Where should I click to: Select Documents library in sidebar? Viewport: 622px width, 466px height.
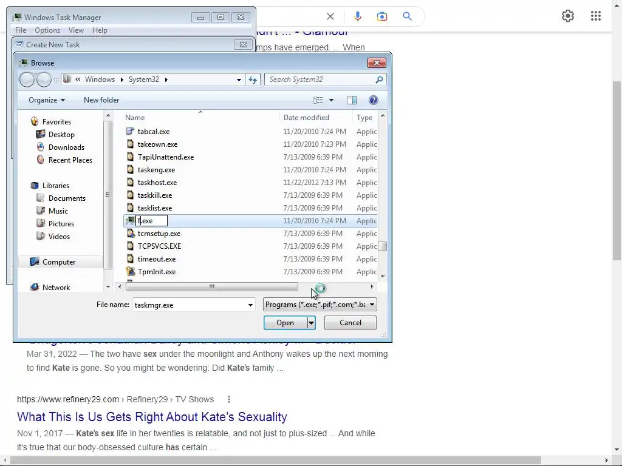click(x=67, y=198)
